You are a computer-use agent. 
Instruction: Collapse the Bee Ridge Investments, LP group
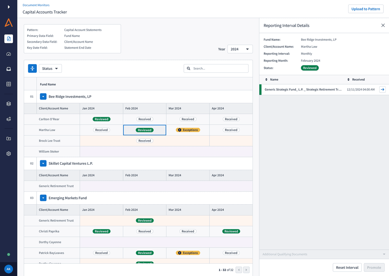coord(43,97)
